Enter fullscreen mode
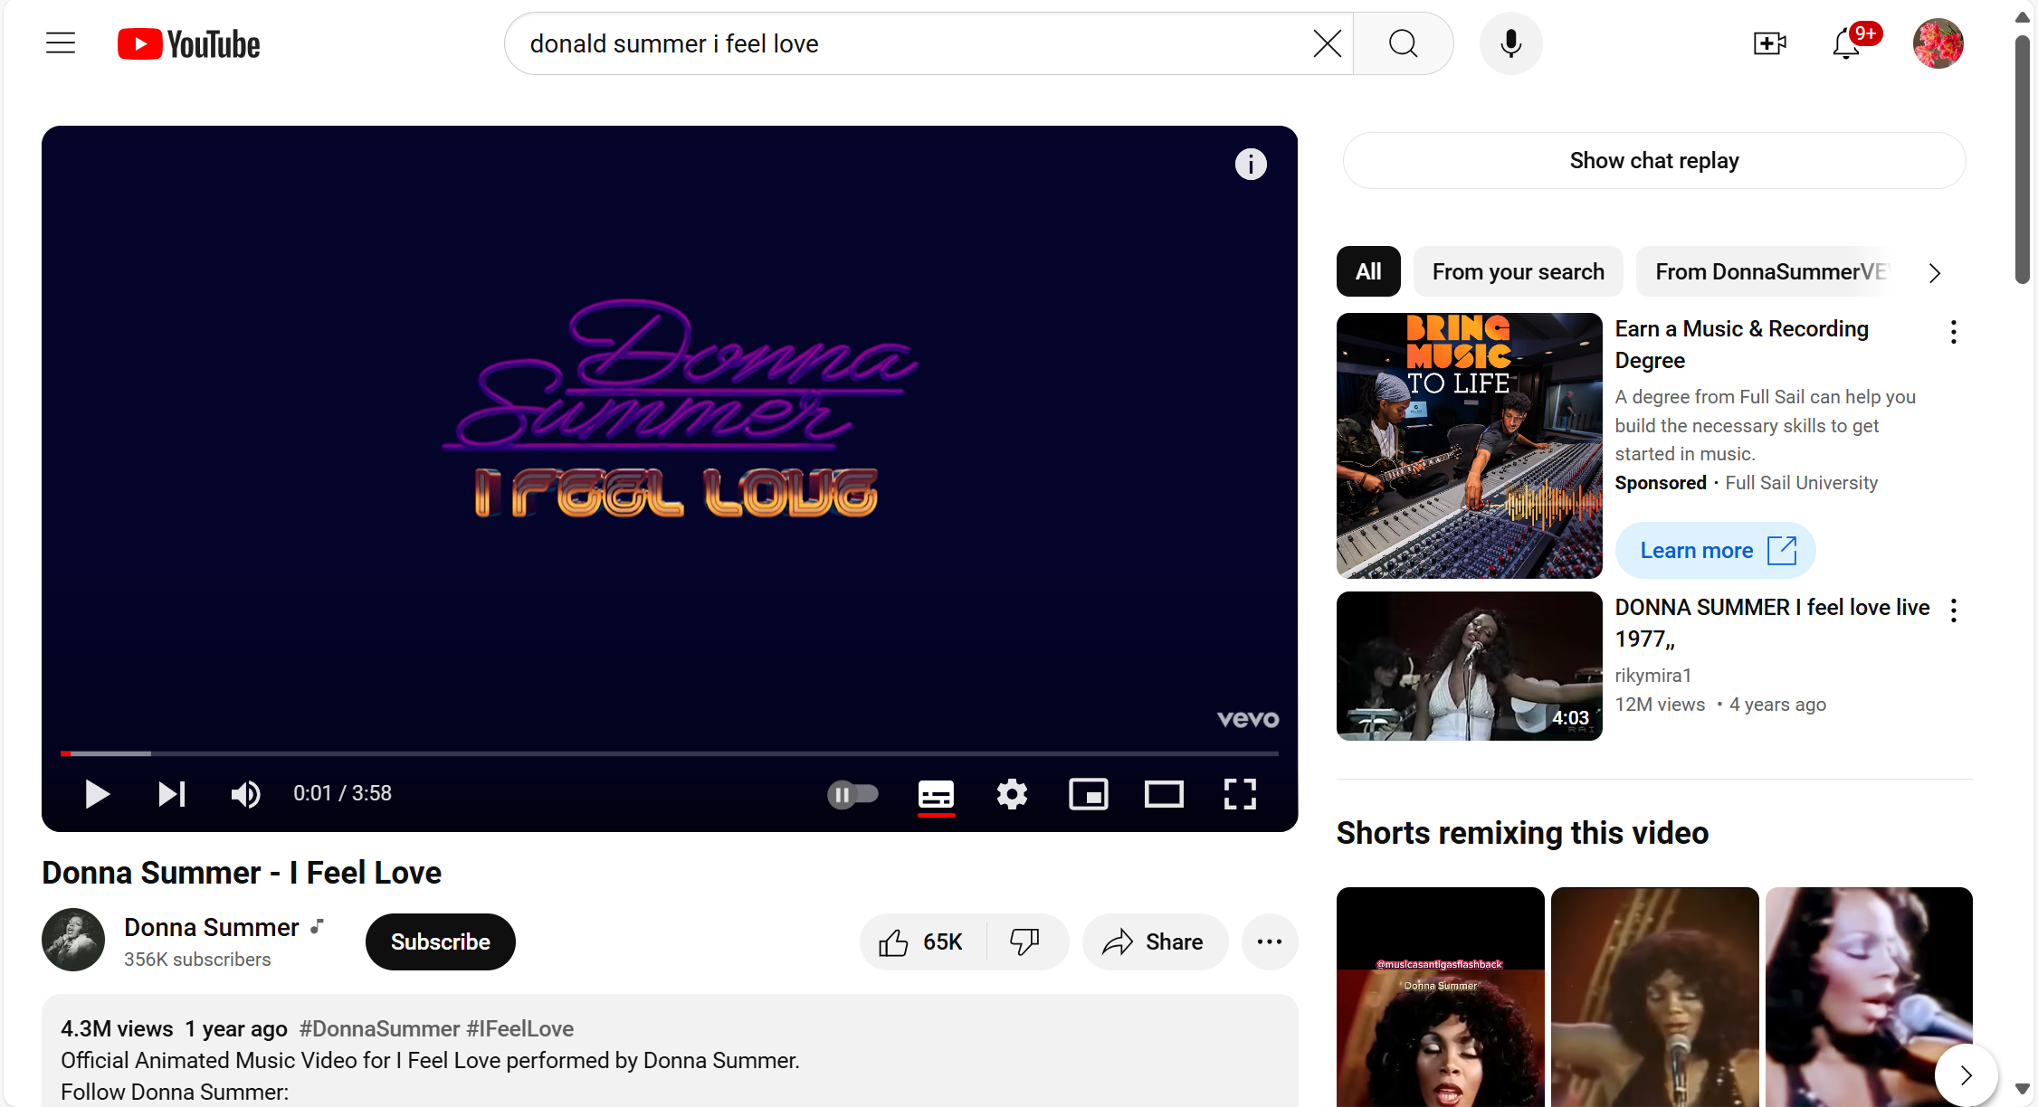The image size is (2038, 1107). (1240, 794)
